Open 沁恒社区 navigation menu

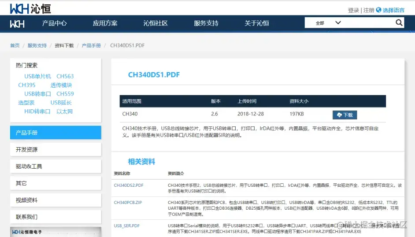point(156,23)
